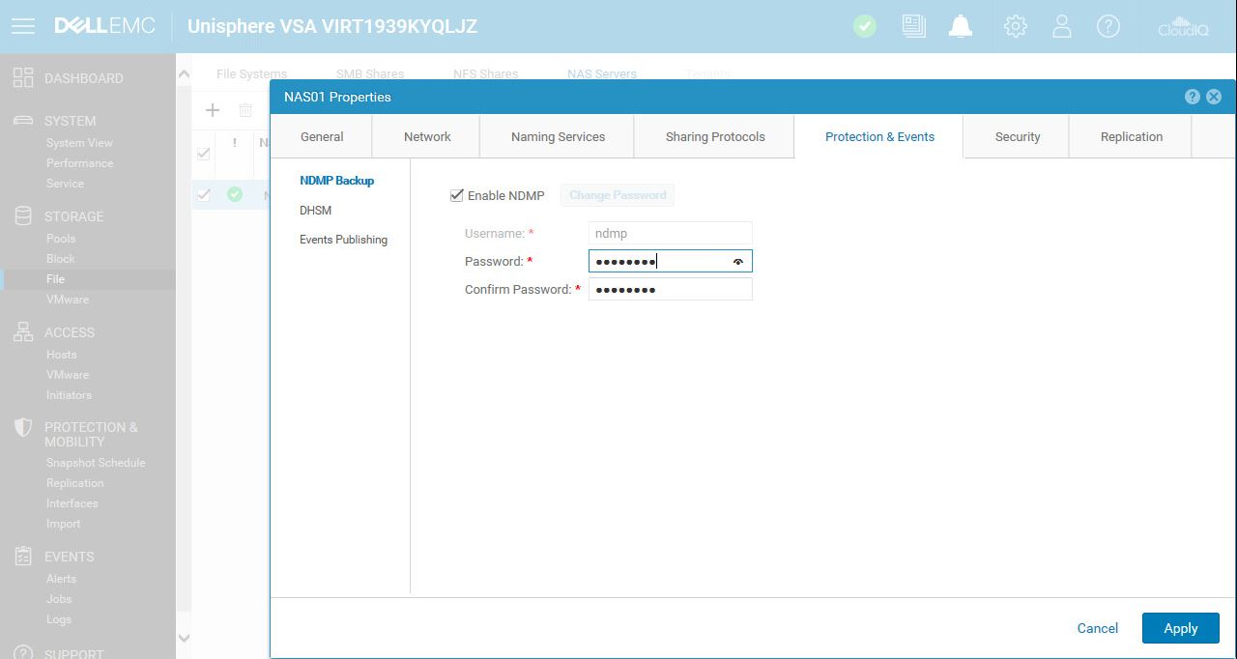Click the Protection & Mobility shield icon

(x=23, y=428)
